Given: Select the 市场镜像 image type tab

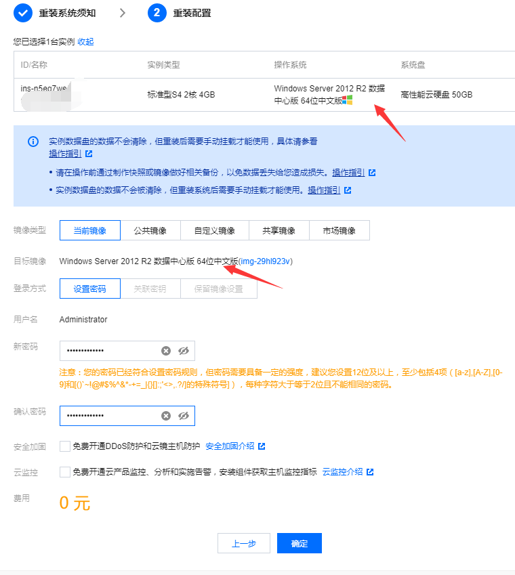Looking at the screenshot, I should click(339, 230).
